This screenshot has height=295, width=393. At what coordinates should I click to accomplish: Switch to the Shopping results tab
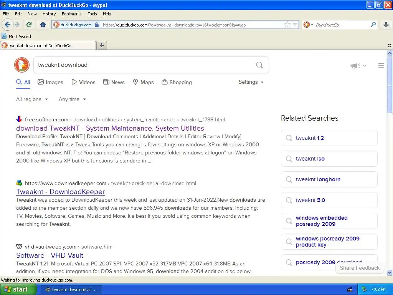click(177, 82)
